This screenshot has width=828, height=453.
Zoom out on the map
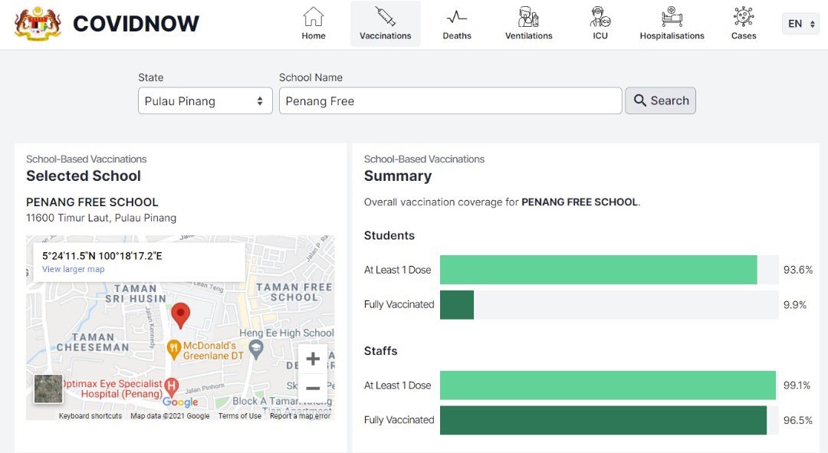[313, 388]
